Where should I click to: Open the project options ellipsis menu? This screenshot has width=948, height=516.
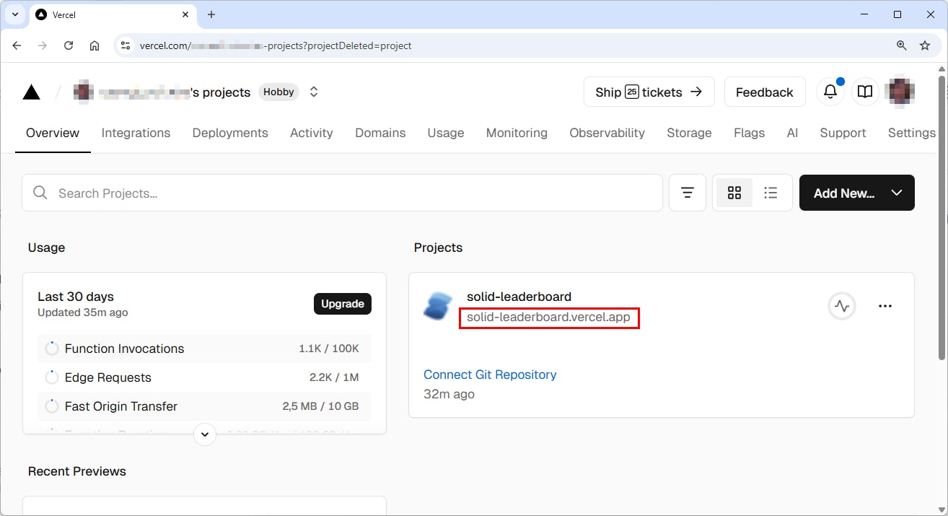885,305
